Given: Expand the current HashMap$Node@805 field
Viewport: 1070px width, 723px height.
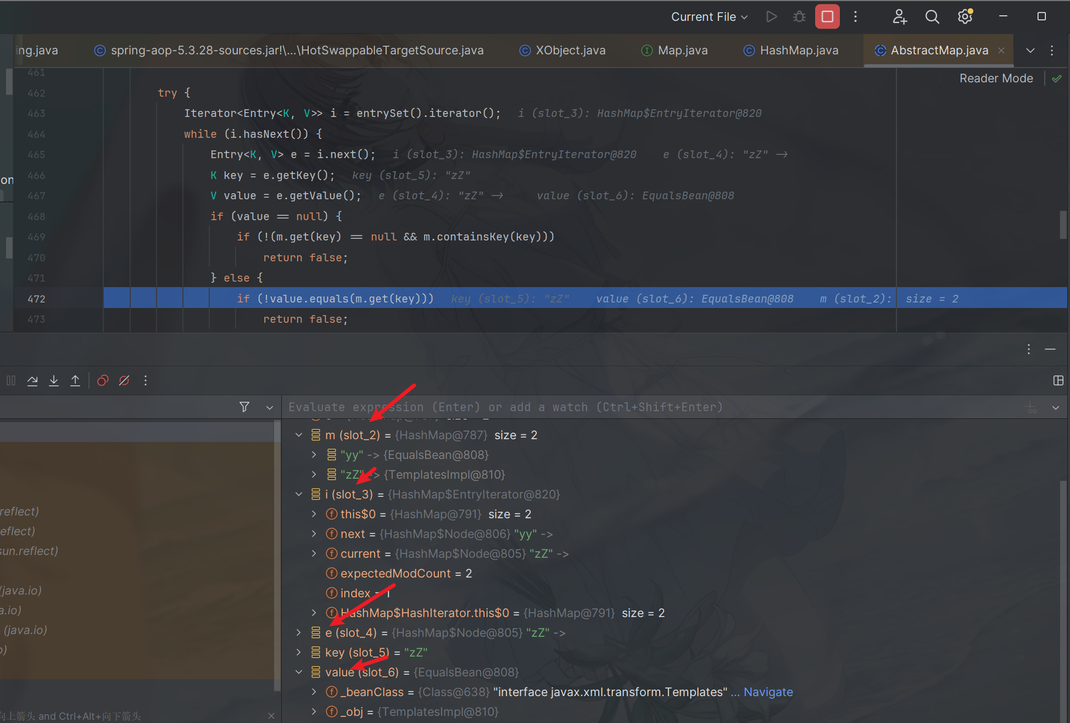Looking at the screenshot, I should click(x=314, y=553).
